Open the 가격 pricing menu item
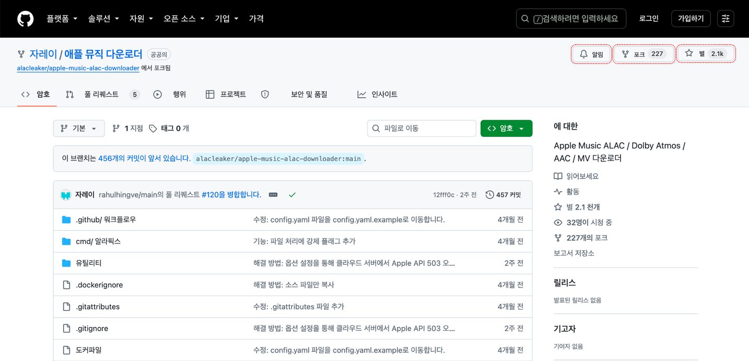This screenshot has width=749, height=361. (256, 19)
